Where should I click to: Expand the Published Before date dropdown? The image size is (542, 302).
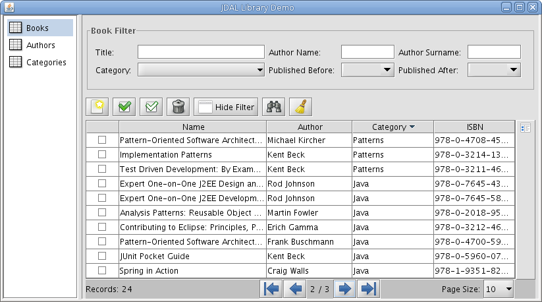point(367,70)
